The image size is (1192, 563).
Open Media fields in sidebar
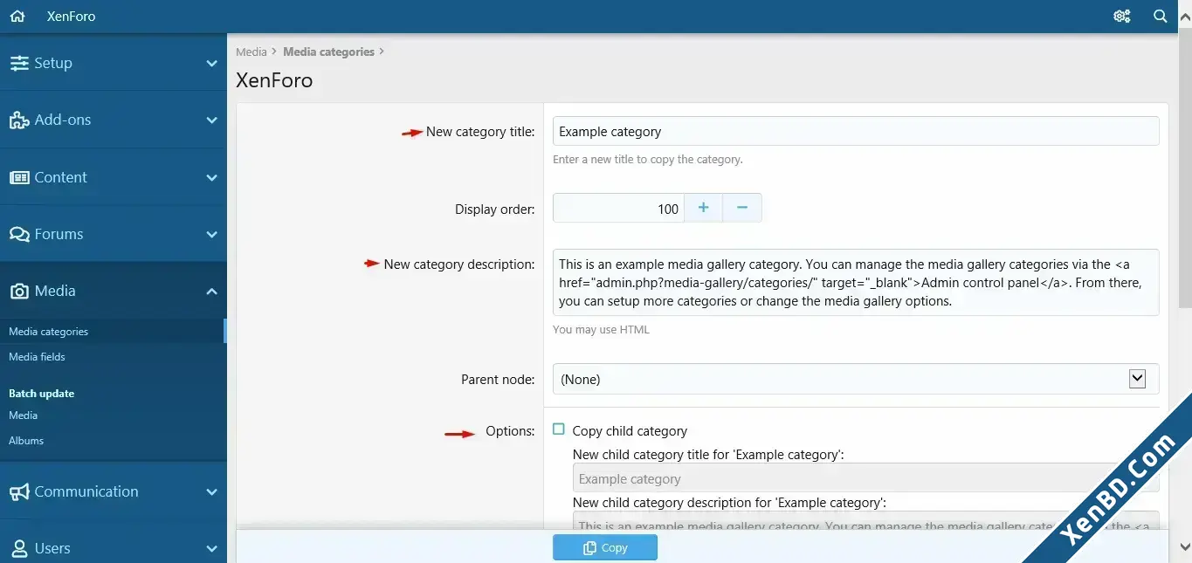(x=37, y=356)
